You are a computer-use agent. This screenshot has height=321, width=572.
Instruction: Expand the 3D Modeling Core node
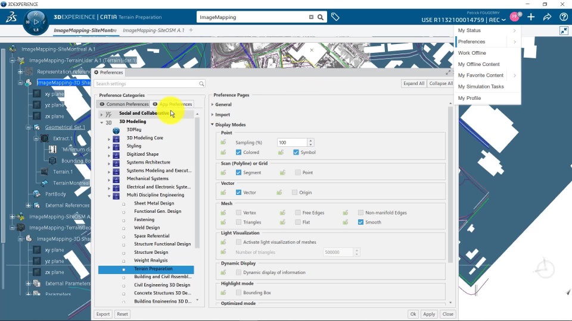[x=108, y=139]
